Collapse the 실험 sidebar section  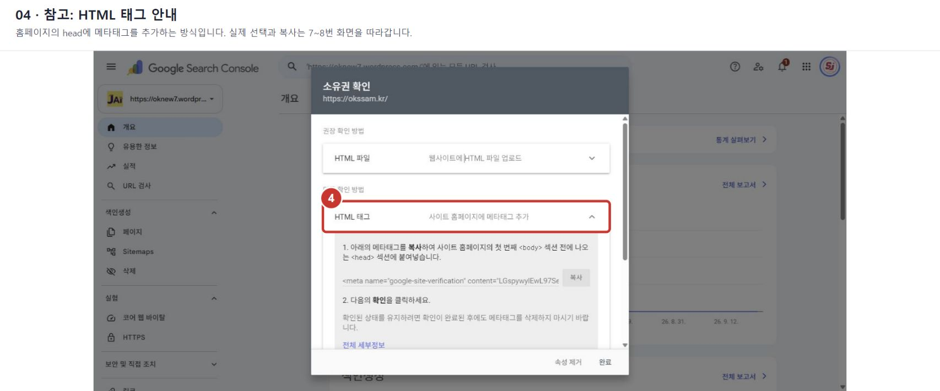(214, 298)
